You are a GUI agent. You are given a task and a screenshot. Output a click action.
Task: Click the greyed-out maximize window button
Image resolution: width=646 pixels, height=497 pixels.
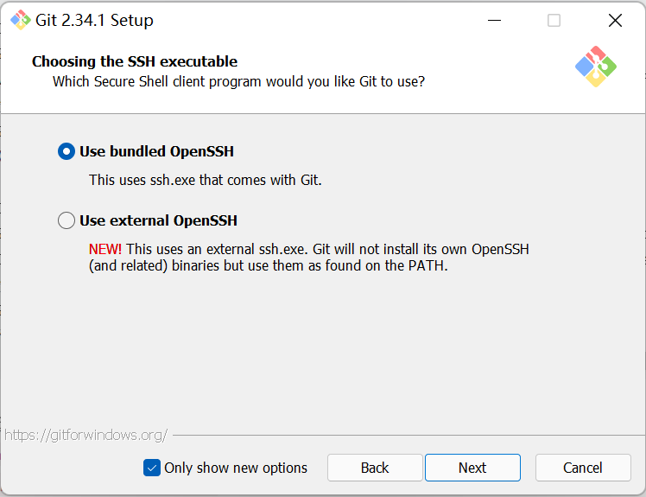pos(554,20)
